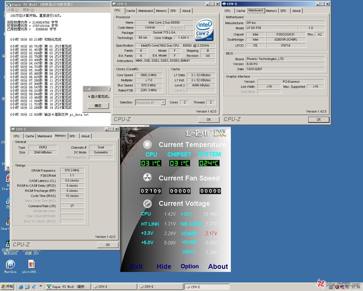
Task: Click the Core Speed 3992.2 MHz field
Action: click(x=149, y=75)
